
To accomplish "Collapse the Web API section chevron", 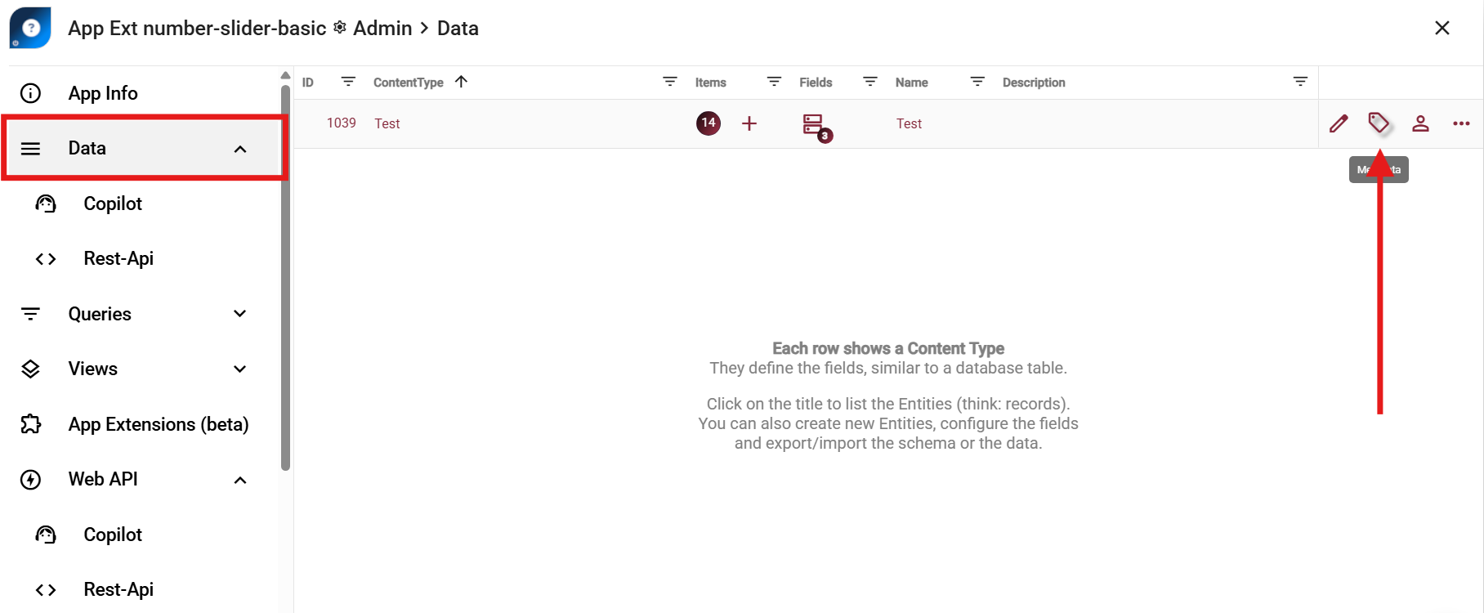I will click(x=240, y=480).
